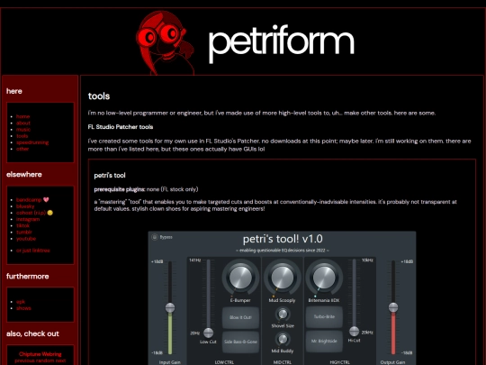Open the 'or just linktree' link
The width and height of the screenshot is (486, 365).
(x=33, y=251)
